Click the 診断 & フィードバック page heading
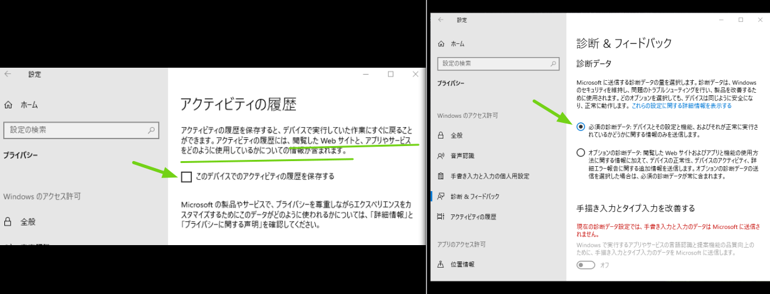 tap(624, 43)
